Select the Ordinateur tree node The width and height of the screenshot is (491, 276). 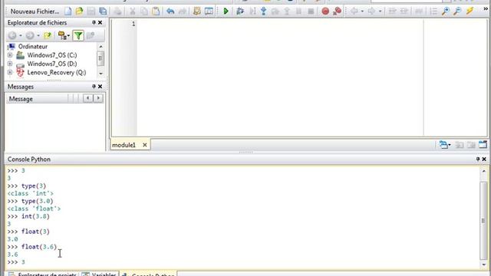coord(32,46)
